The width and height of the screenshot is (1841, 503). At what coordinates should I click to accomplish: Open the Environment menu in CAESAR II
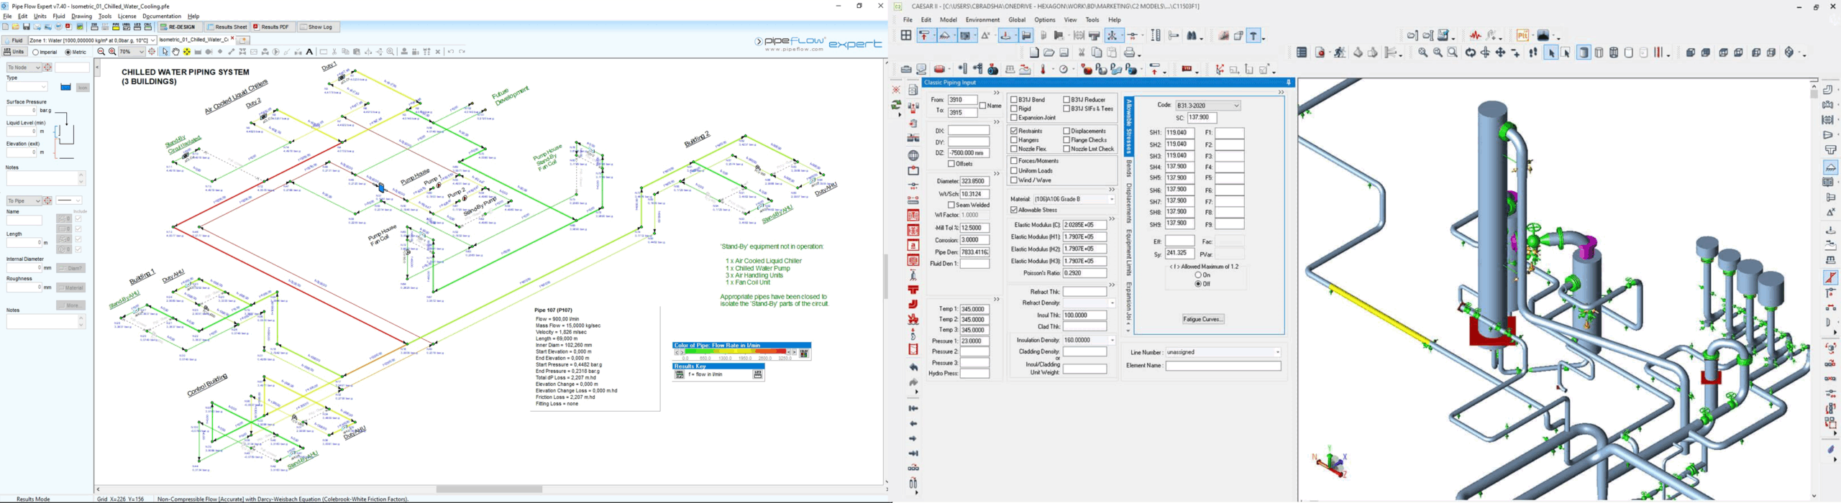coord(982,20)
